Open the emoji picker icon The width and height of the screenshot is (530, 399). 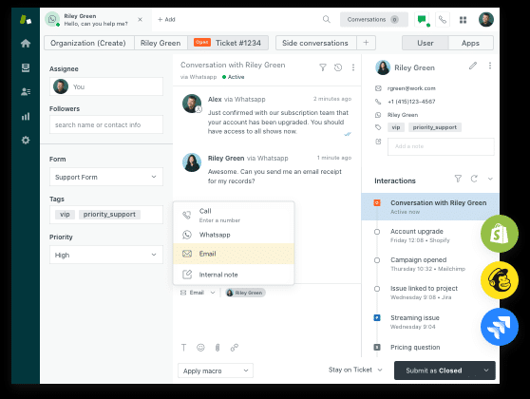pos(200,348)
